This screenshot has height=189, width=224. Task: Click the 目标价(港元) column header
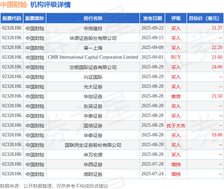(x=205, y=18)
